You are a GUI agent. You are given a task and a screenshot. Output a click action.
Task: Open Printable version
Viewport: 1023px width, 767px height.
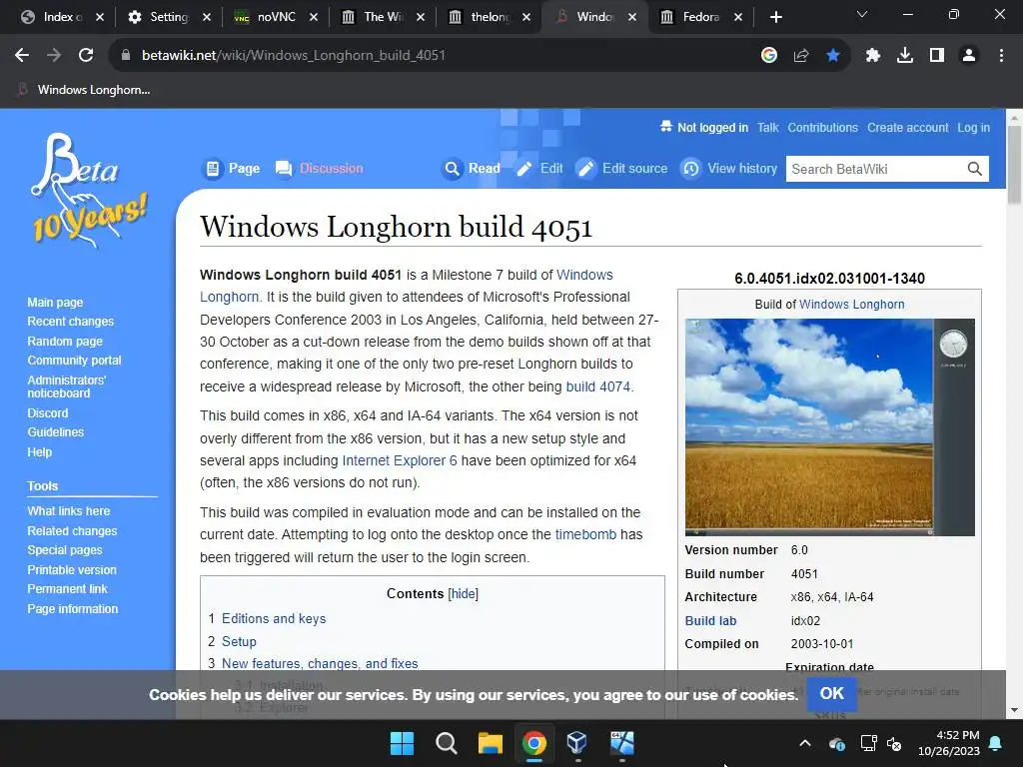[72, 570]
